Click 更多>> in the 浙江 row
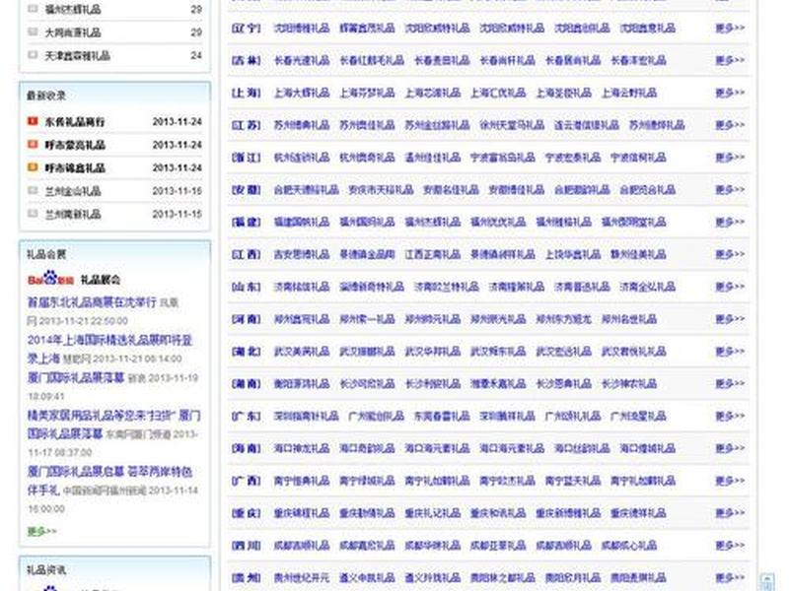This screenshot has height=591, width=789. point(730,158)
